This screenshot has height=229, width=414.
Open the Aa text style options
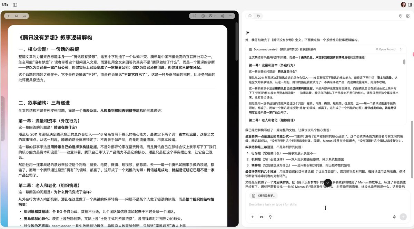[x=17, y=16]
